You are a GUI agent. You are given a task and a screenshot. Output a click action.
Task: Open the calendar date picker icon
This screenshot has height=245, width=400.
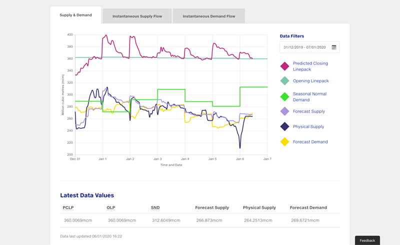point(334,47)
